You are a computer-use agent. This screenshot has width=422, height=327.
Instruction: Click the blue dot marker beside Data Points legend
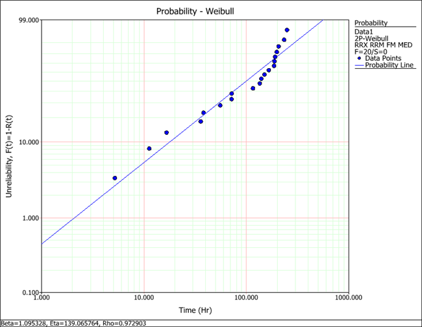359,58
